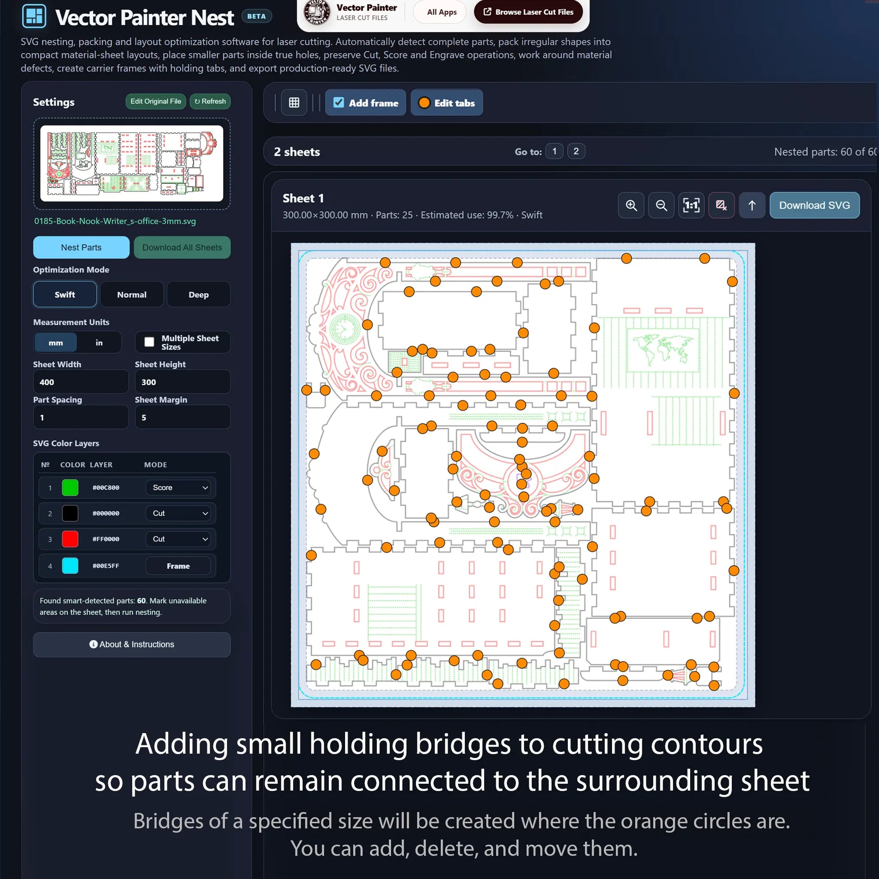Open mode dropdown for #00C800 layer
The height and width of the screenshot is (879, 879).
(x=181, y=487)
